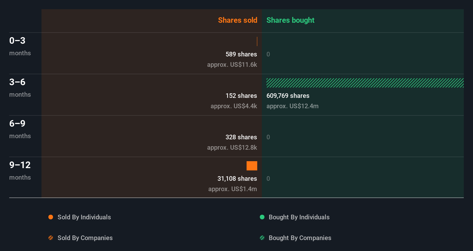
Task: Click the striped Sold By Companies legend icon
Action: pos(51,238)
